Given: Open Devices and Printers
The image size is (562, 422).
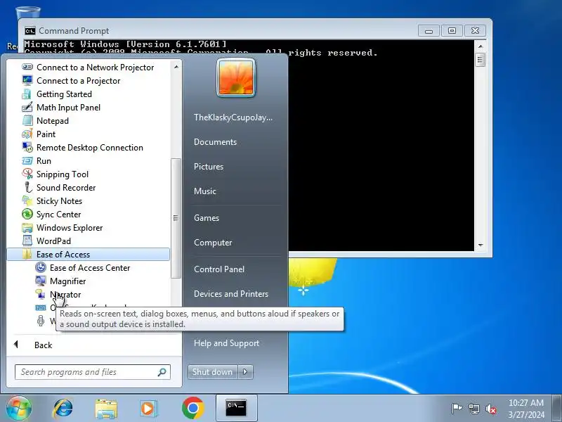Looking at the screenshot, I should point(231,294).
